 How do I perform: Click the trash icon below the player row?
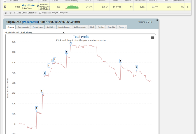6,13
